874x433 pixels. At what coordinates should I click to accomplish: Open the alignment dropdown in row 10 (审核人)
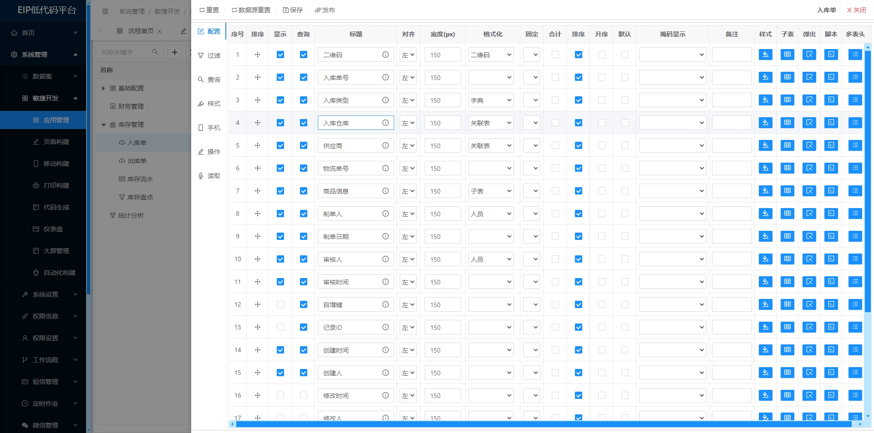click(x=408, y=259)
